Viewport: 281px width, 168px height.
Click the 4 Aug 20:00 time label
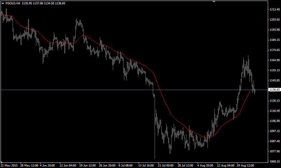205,166
